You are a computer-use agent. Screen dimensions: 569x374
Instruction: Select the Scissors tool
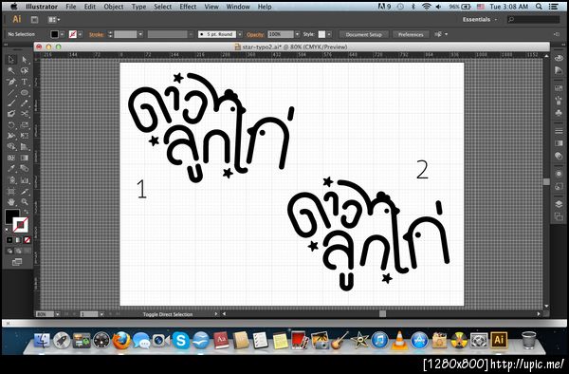coord(25,114)
